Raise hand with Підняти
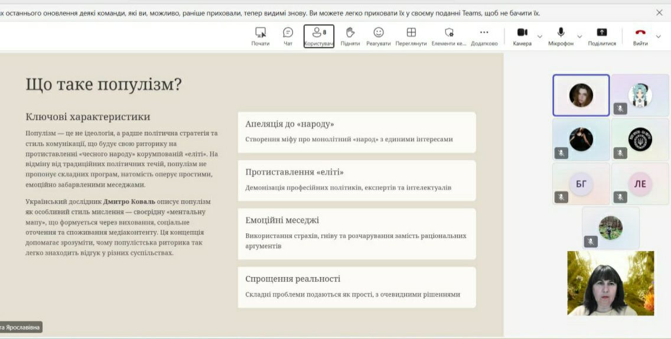Image resolution: width=671 pixels, height=339 pixels. pos(350,37)
